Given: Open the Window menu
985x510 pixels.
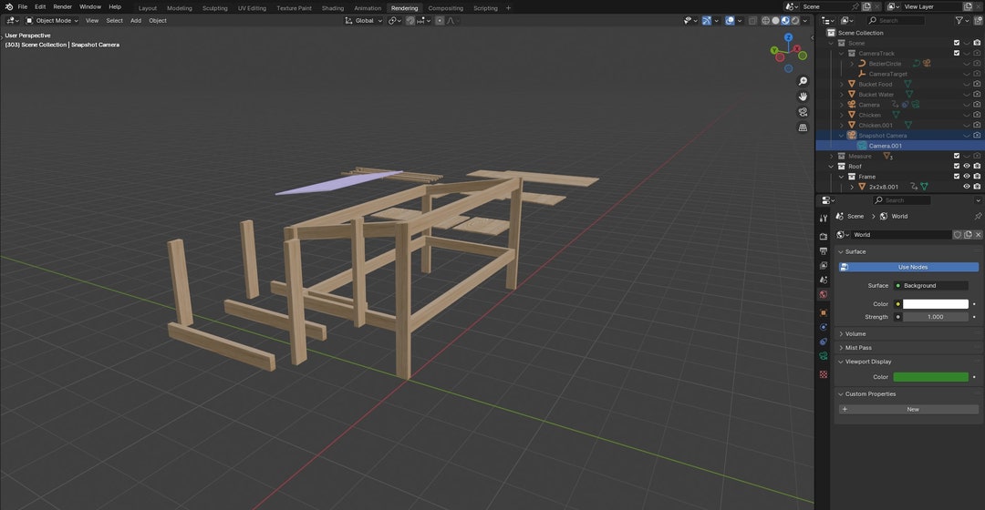Looking at the screenshot, I should pos(89,7).
